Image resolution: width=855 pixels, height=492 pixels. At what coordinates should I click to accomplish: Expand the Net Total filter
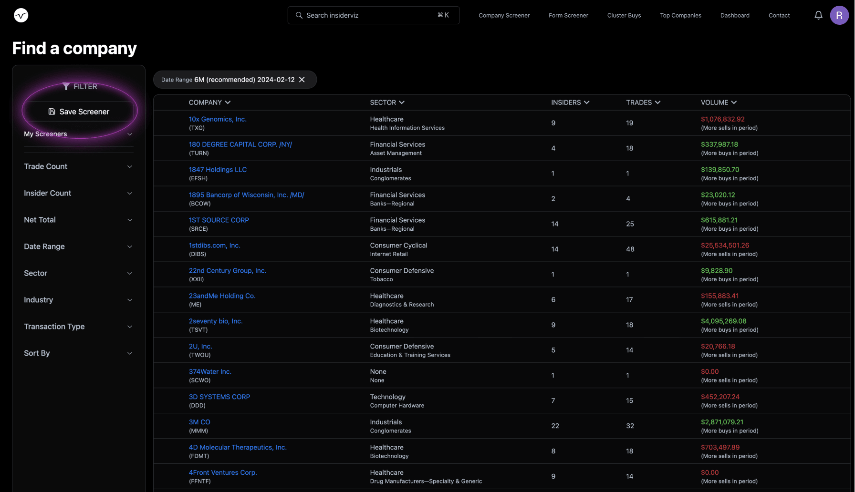[x=79, y=220]
